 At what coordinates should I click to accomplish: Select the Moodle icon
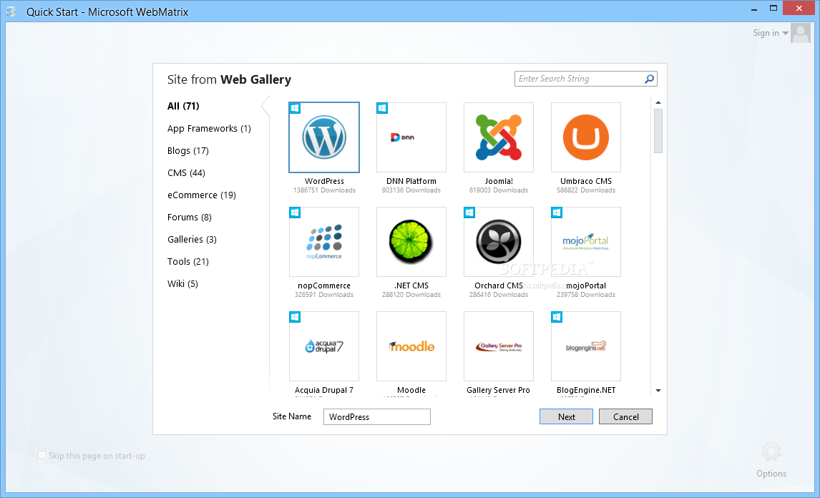click(x=411, y=346)
